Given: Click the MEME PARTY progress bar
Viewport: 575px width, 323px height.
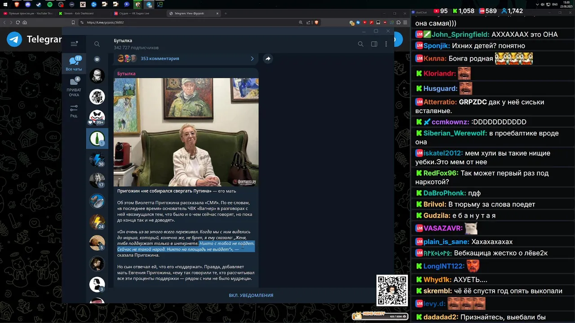Looking at the screenshot, I should point(380,316).
